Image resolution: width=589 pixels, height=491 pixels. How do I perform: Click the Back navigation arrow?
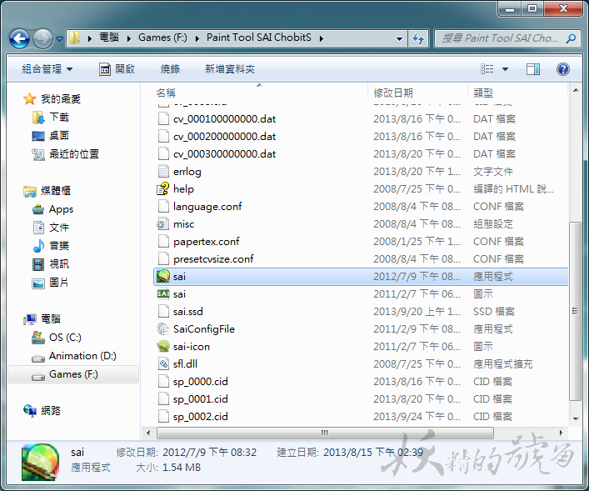19,38
